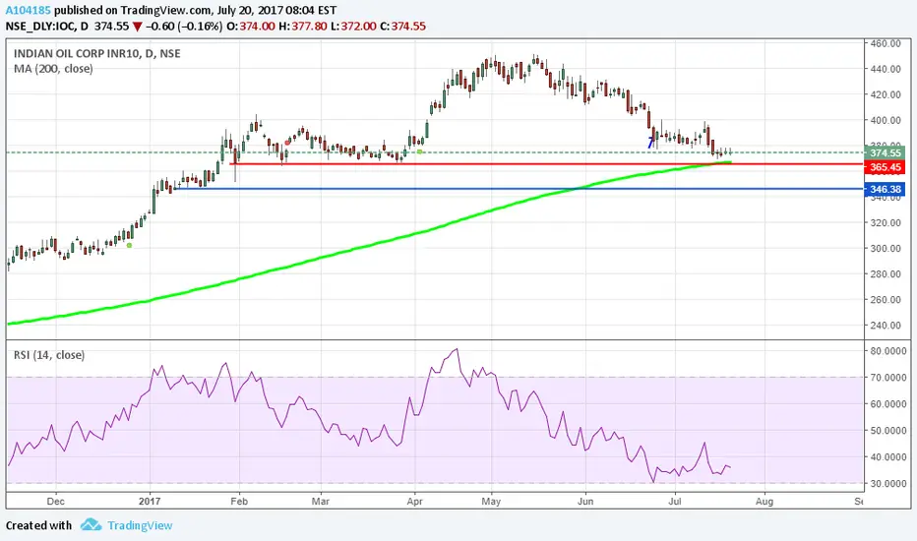Click the 240.00 price axis label

point(885,326)
